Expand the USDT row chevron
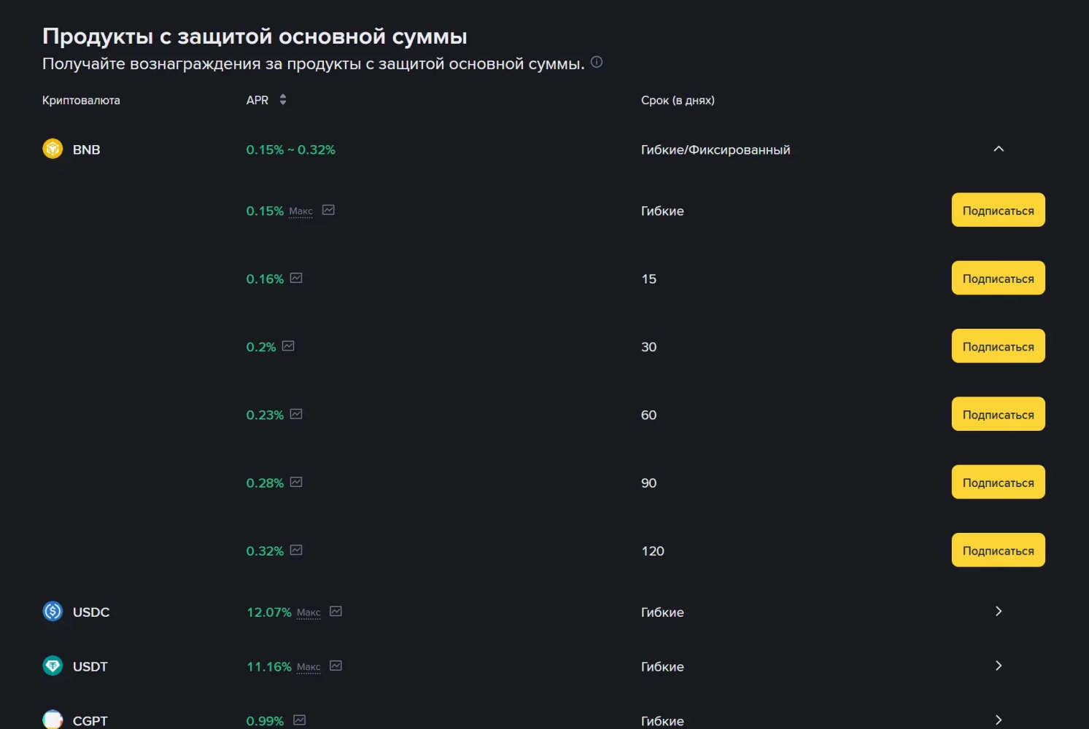The width and height of the screenshot is (1089, 729). pyautogui.click(x=999, y=666)
